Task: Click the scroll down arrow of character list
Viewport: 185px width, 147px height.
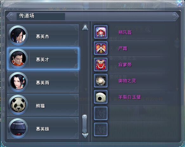Action: point(85,136)
